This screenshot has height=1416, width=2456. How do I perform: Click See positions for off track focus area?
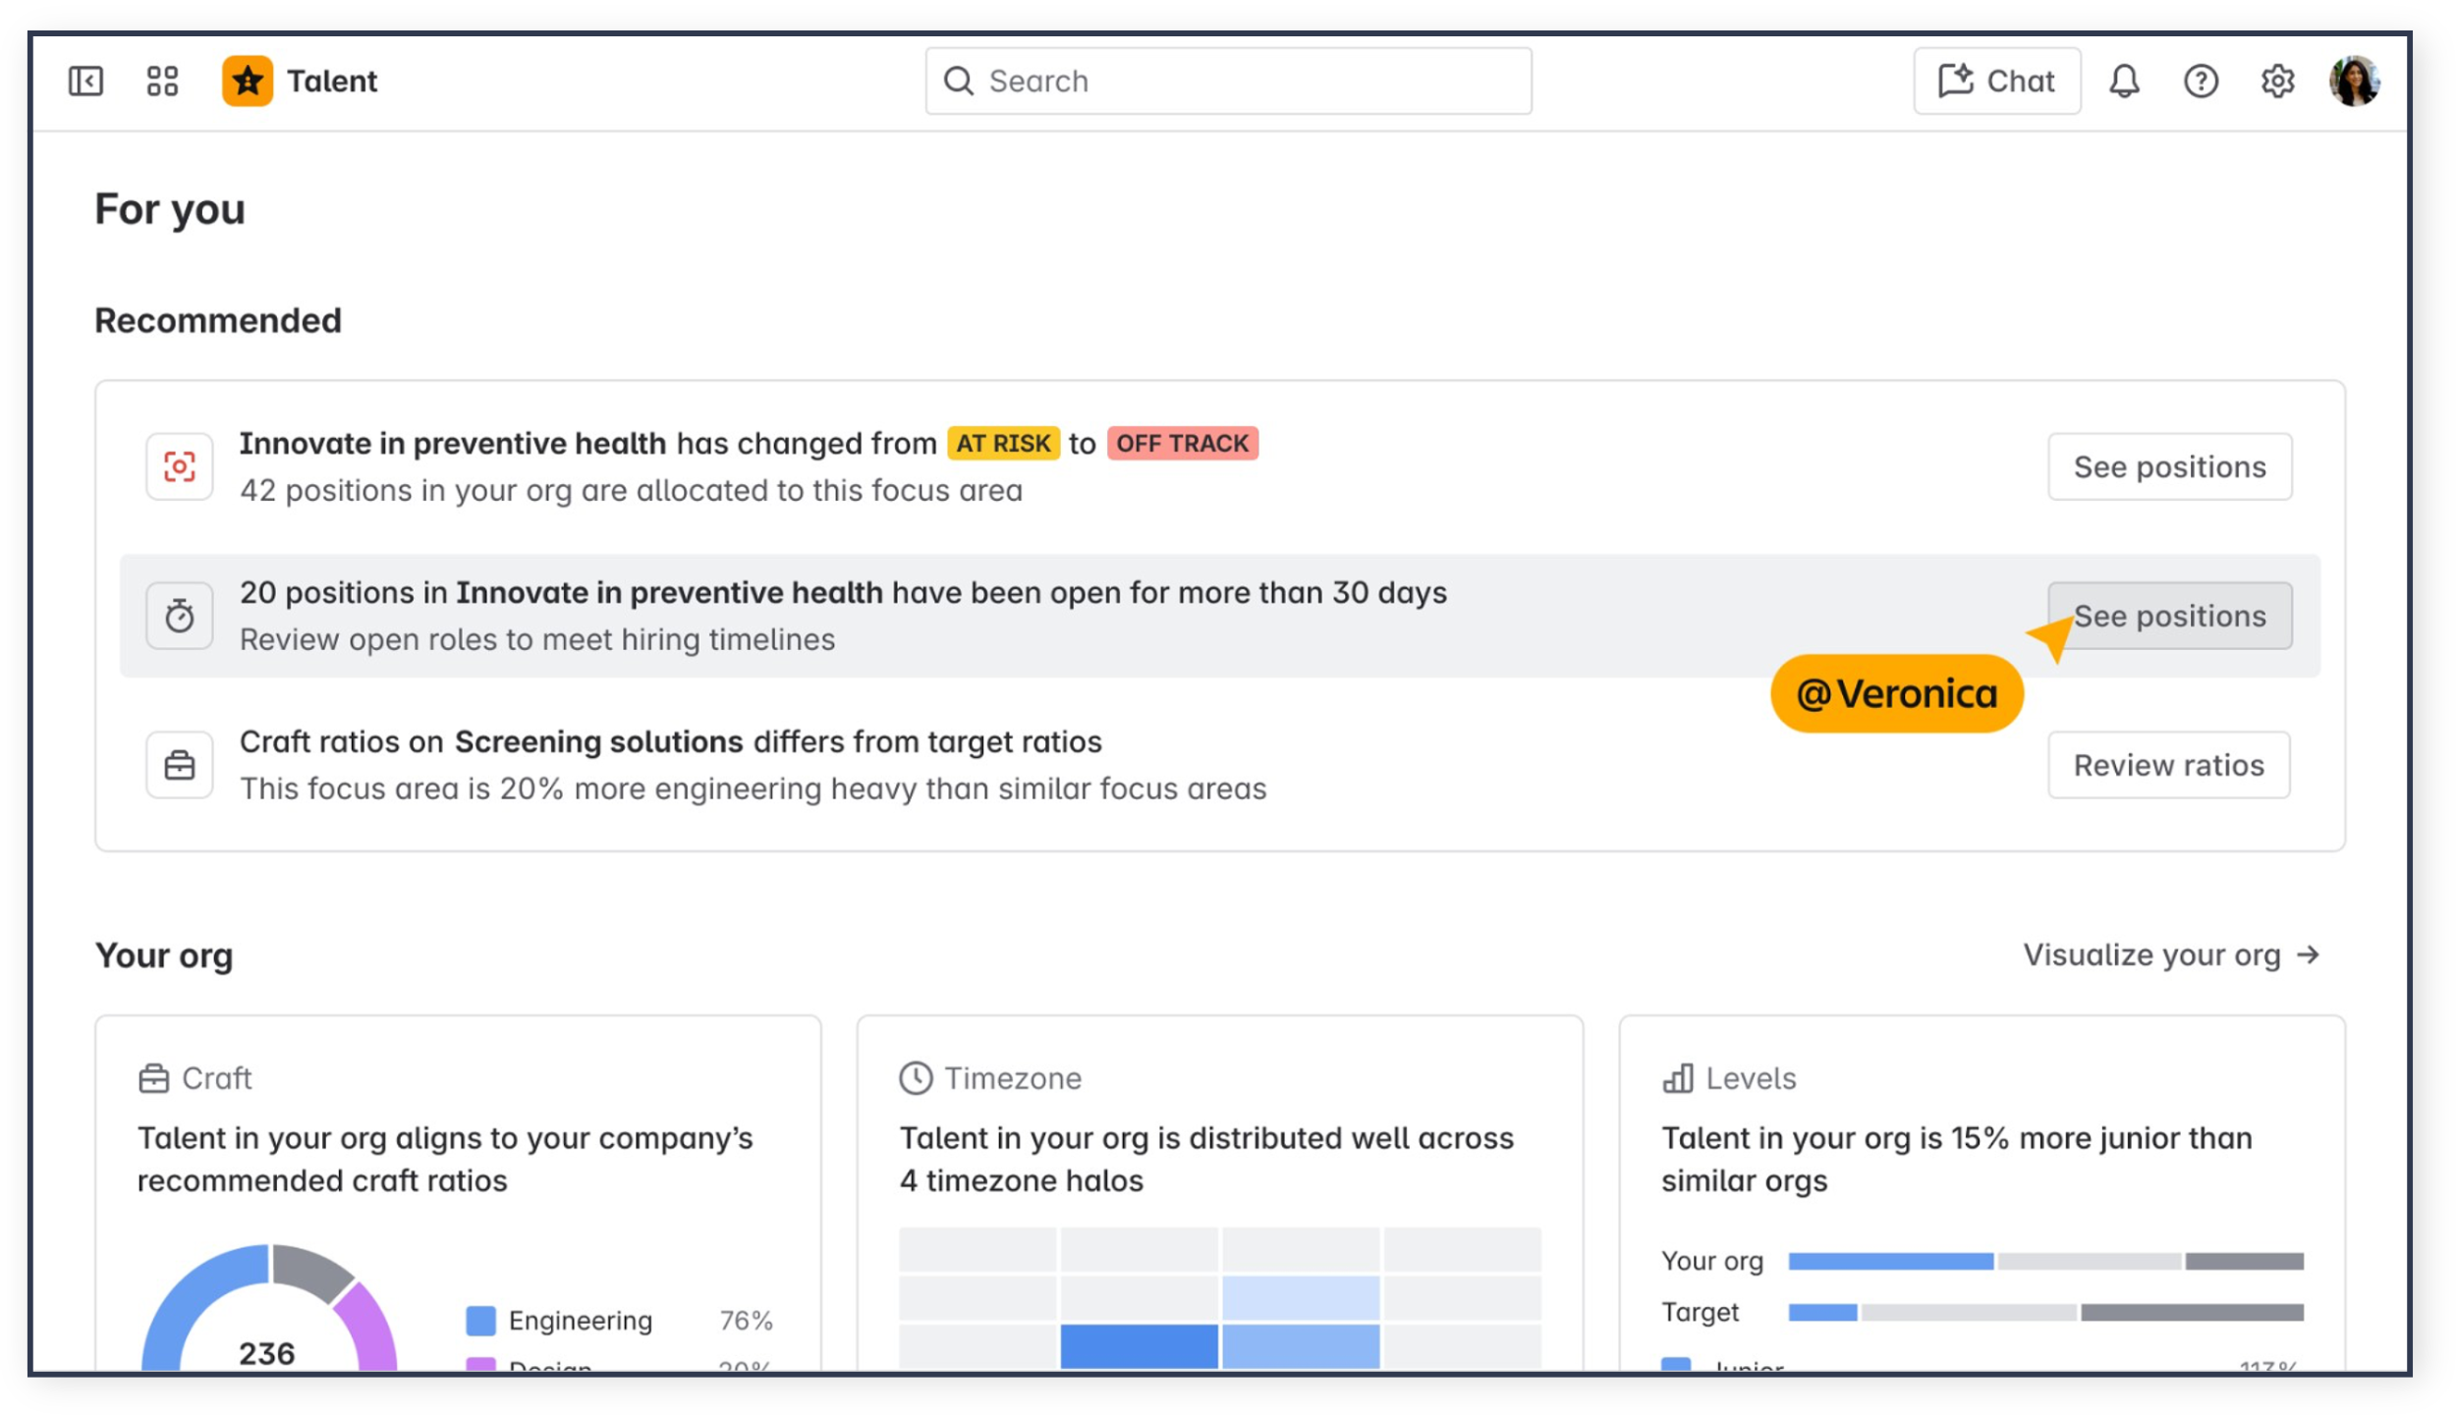[2169, 466]
